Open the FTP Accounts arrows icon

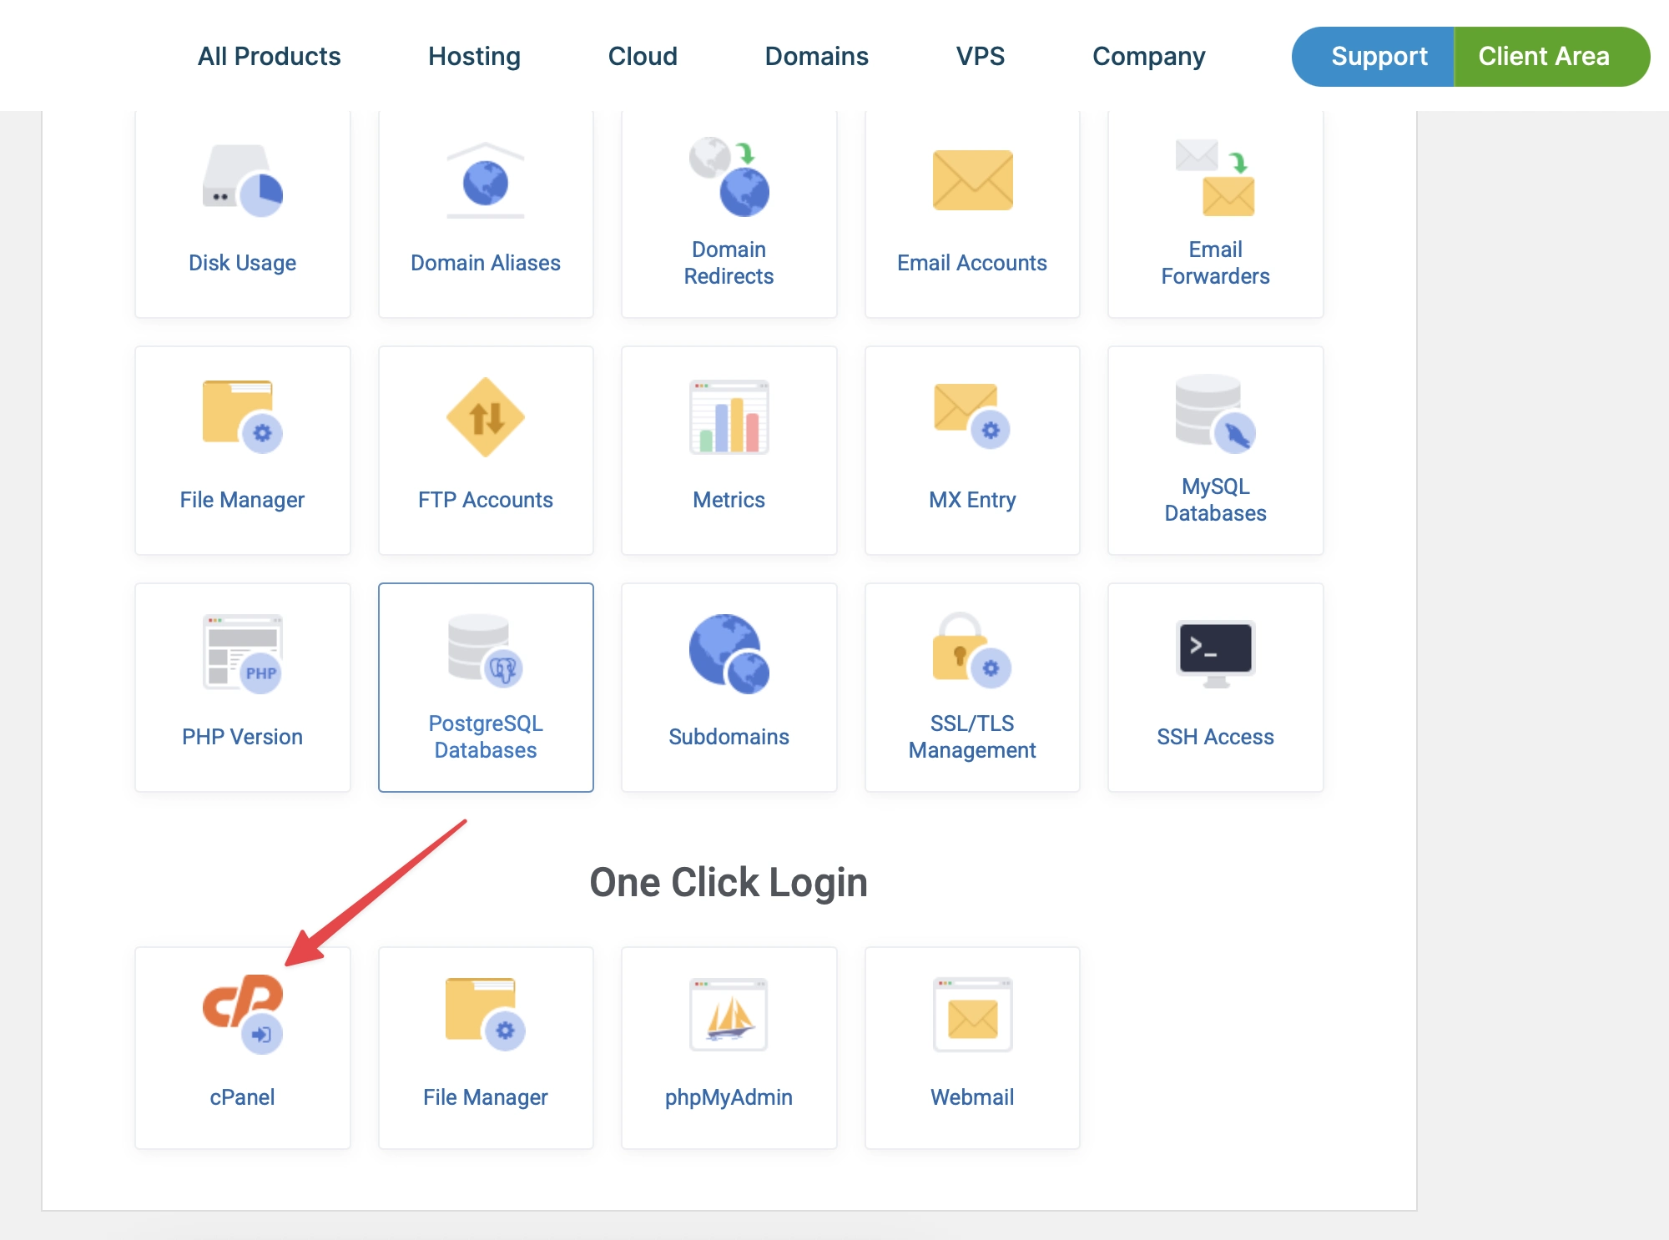(x=486, y=417)
